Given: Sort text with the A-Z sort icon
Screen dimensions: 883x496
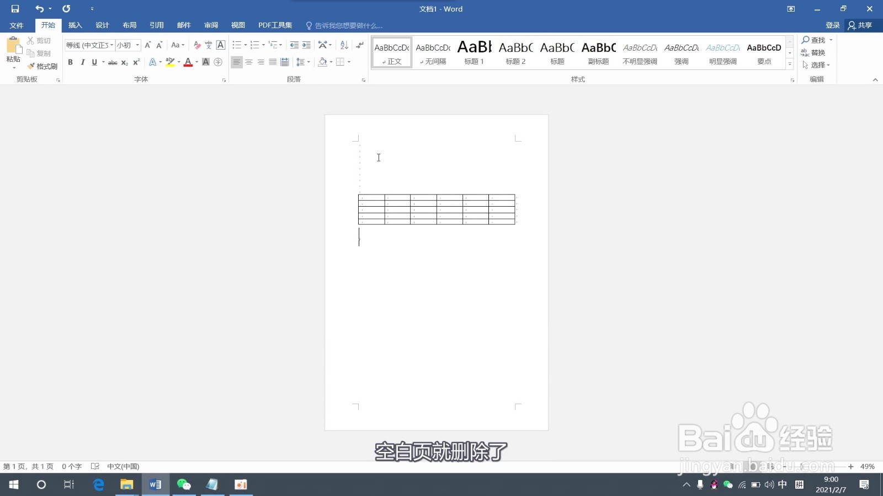Looking at the screenshot, I should pos(344,45).
